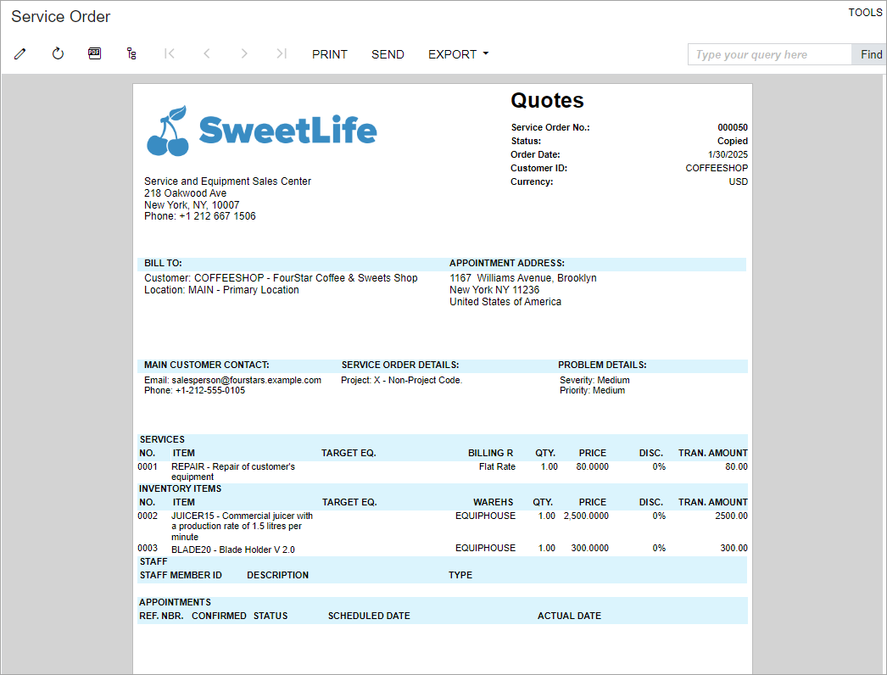Click the salesperson email address

pos(246,381)
